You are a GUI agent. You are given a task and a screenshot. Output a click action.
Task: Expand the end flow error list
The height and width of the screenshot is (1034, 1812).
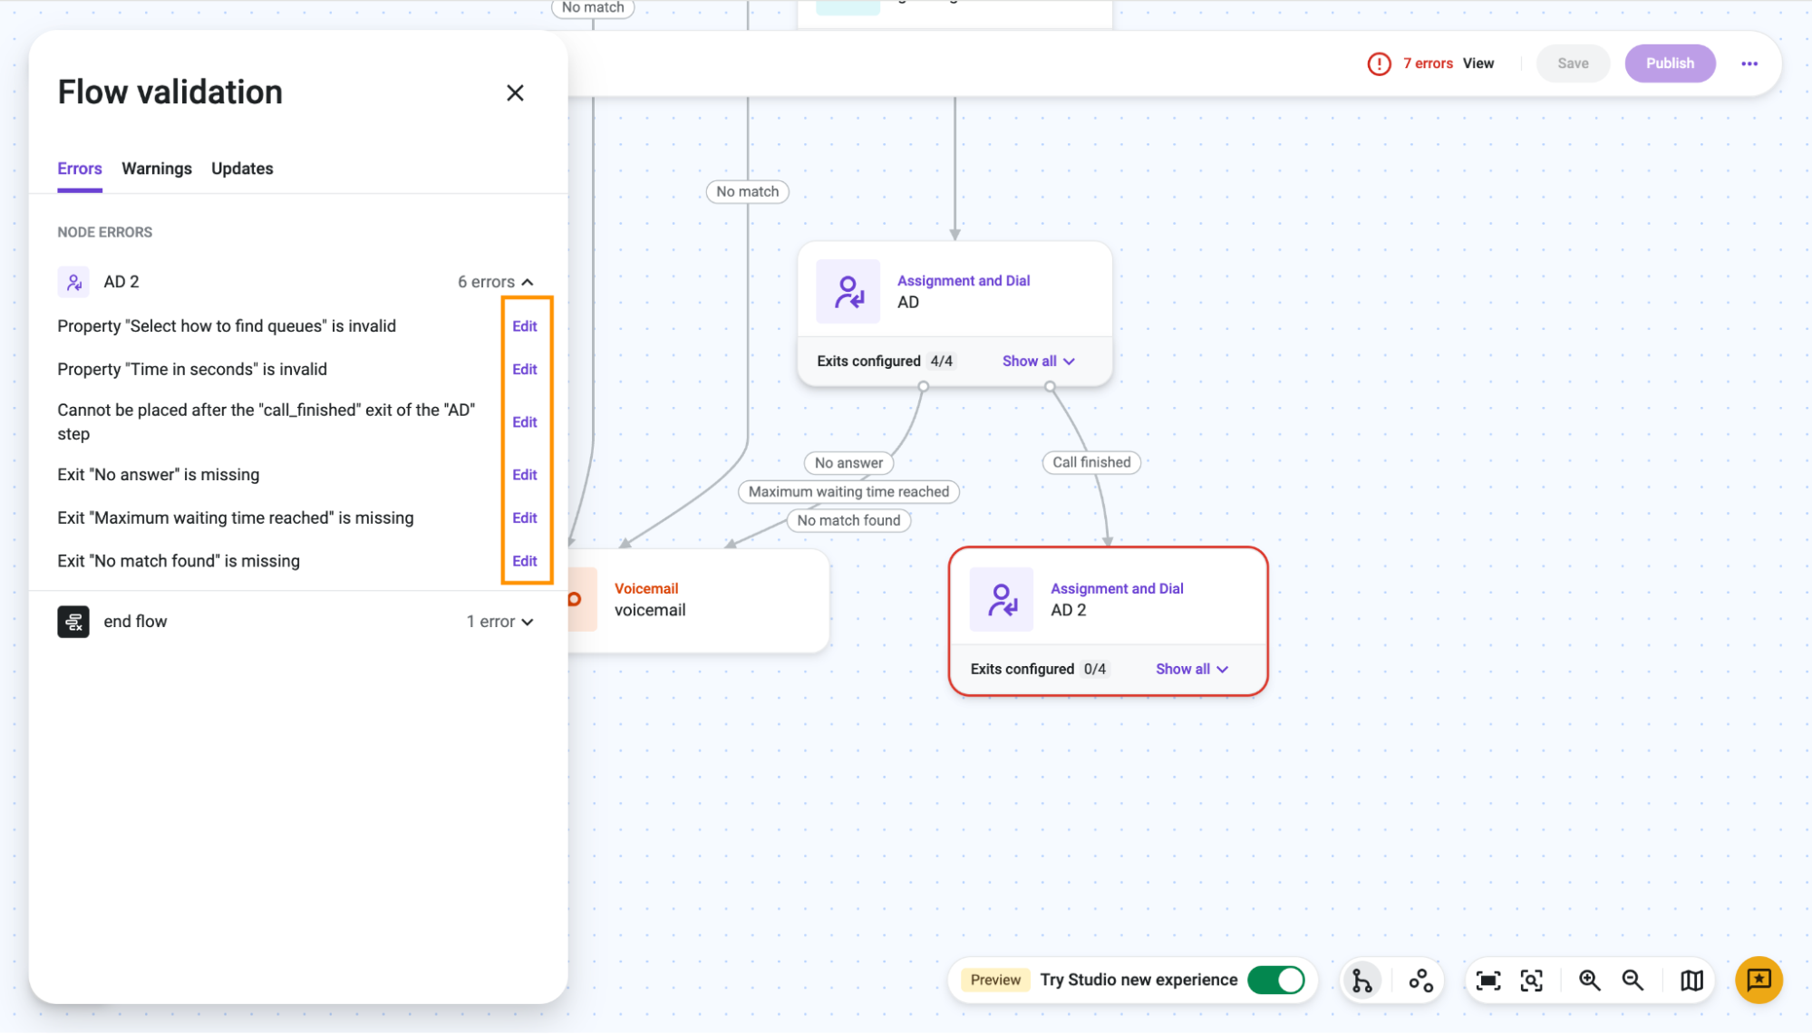(x=499, y=622)
